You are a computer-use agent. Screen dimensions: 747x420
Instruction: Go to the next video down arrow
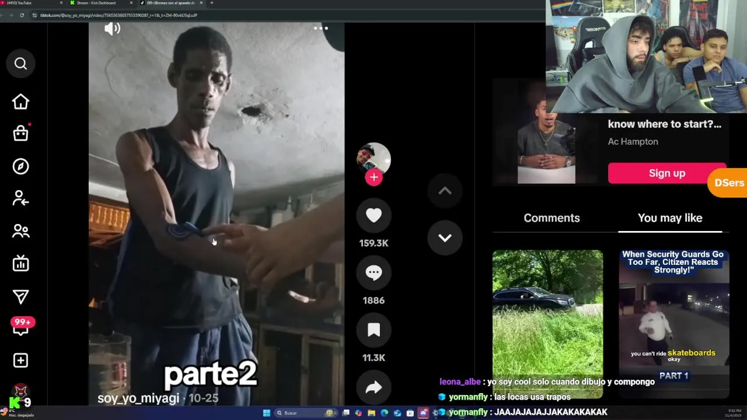[445, 237]
